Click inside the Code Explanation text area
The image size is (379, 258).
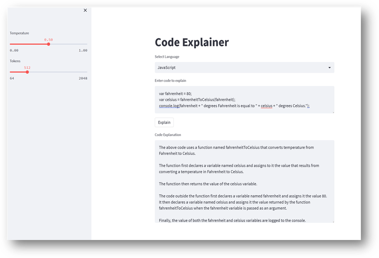[x=244, y=181]
